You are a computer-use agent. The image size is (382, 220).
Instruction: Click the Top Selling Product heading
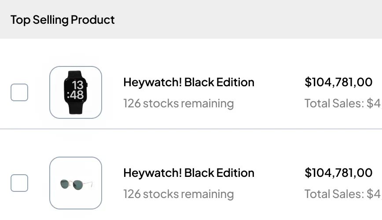coord(62,20)
